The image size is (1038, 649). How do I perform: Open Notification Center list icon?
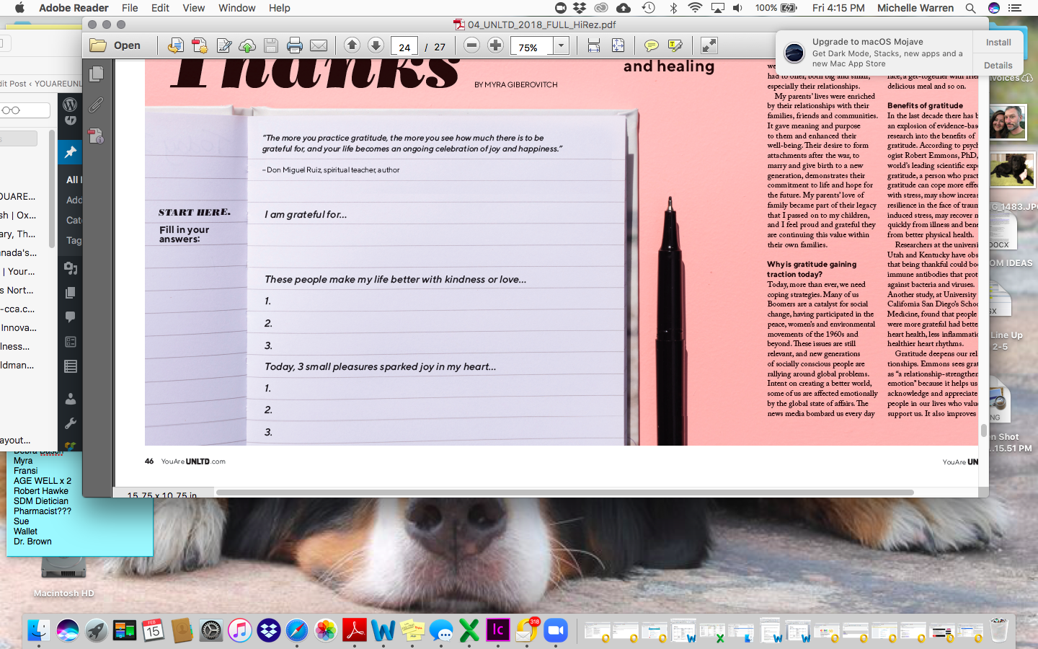click(x=1015, y=8)
